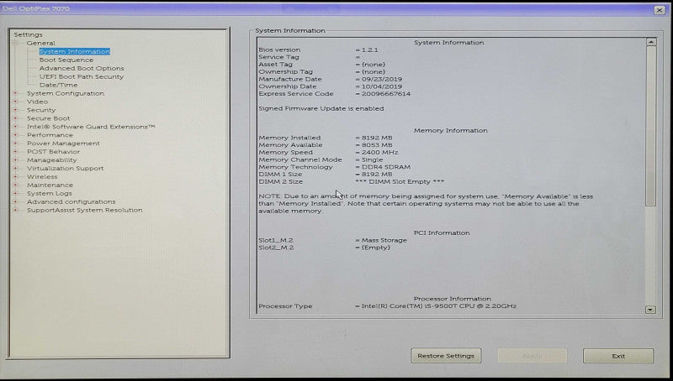Viewport: 673px width, 381px height.
Task: Expand the Performance node
Action: pos(15,135)
